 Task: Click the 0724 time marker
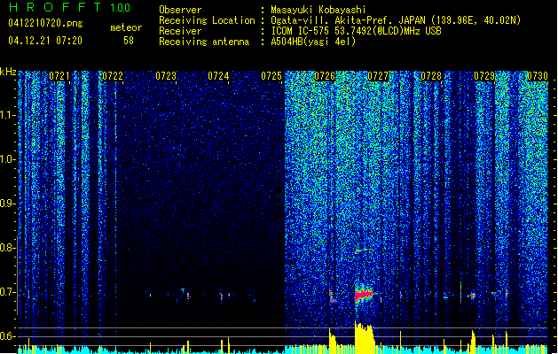218,76
